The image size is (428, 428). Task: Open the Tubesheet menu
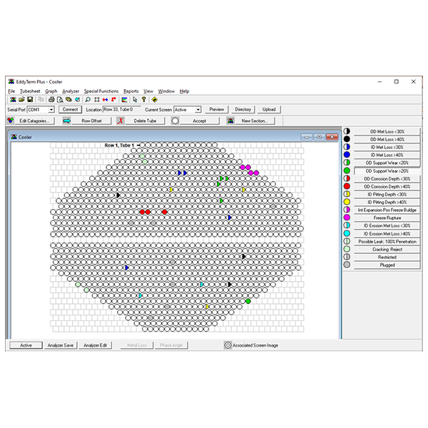[x=30, y=91]
